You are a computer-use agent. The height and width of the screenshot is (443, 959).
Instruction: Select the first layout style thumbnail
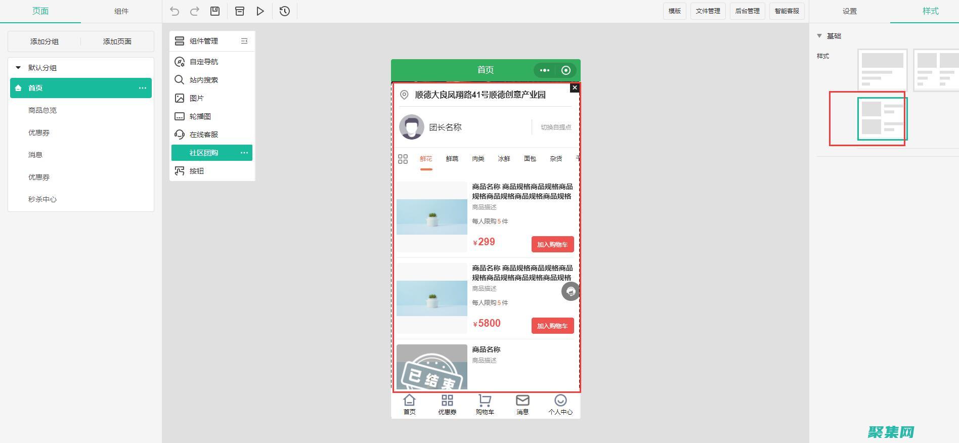pos(882,70)
